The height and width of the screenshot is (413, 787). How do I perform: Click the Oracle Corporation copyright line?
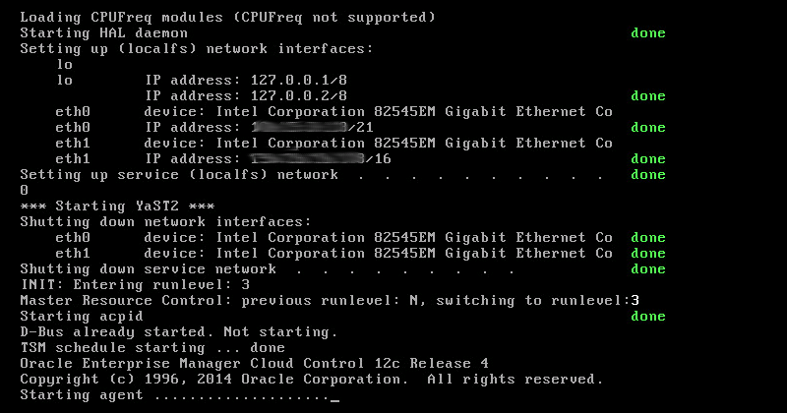pos(311,380)
